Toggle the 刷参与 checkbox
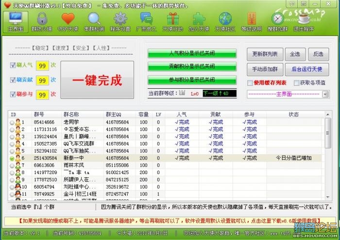Image resolution: width=340 pixels, height=240 pixels. coord(13,94)
